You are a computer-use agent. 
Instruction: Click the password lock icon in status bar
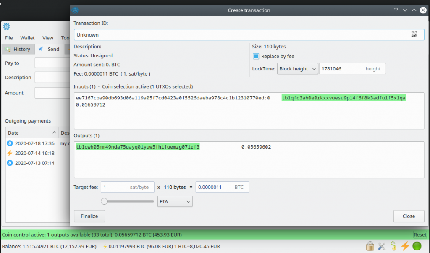(370, 246)
